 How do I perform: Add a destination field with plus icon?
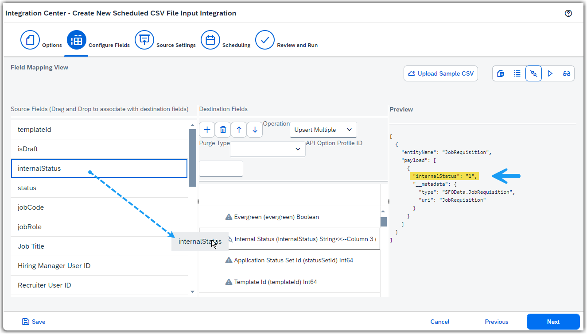[x=207, y=130]
